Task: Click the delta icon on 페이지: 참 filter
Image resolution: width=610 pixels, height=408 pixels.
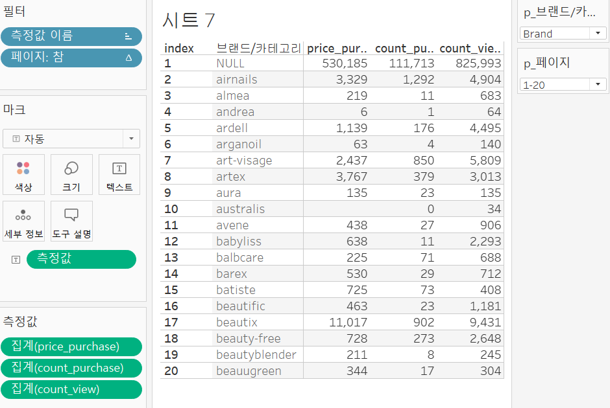Action: [128, 58]
